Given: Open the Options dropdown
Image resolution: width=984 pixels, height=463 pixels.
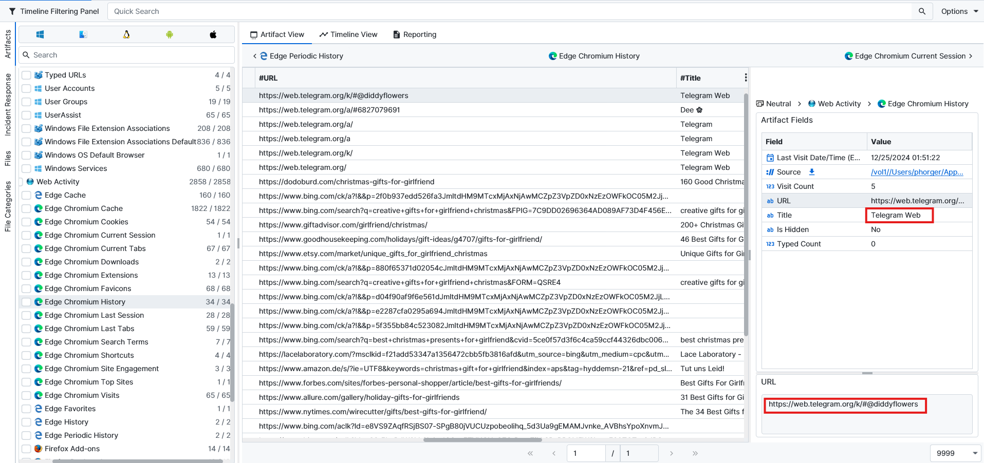Looking at the screenshot, I should point(959,11).
